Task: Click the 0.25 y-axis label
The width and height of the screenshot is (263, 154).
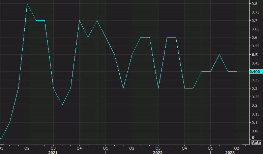Action: pos(255,97)
